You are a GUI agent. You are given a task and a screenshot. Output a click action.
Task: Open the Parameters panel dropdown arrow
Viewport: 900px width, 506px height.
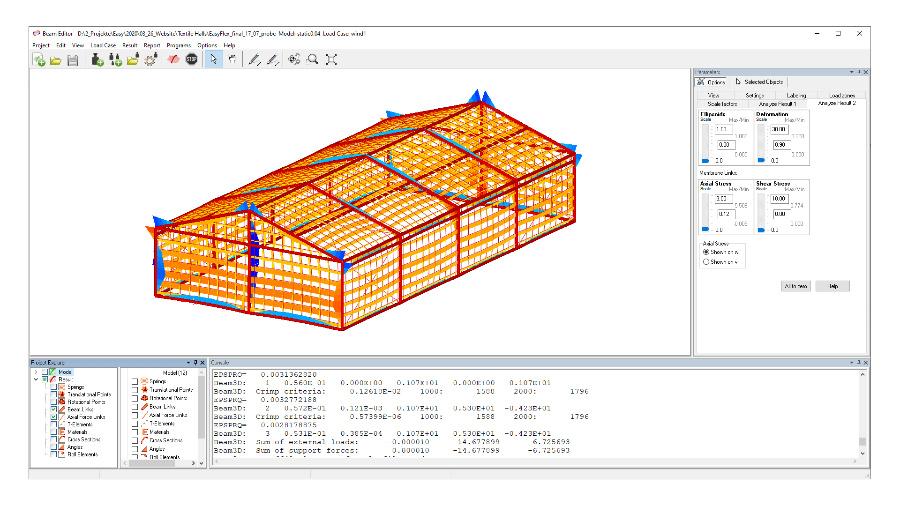pyautogui.click(x=851, y=72)
